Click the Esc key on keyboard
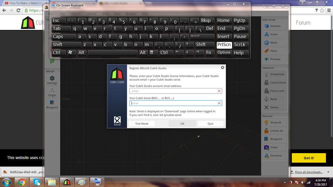 point(59,20)
